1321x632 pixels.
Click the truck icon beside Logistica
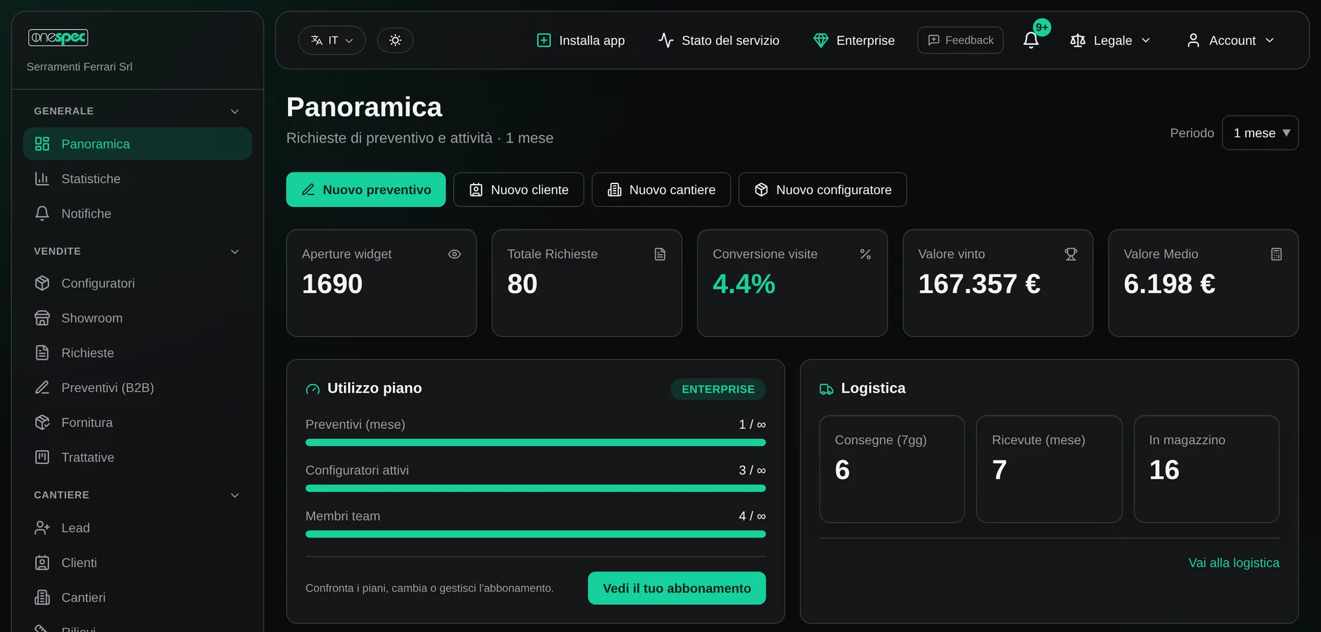tap(826, 389)
